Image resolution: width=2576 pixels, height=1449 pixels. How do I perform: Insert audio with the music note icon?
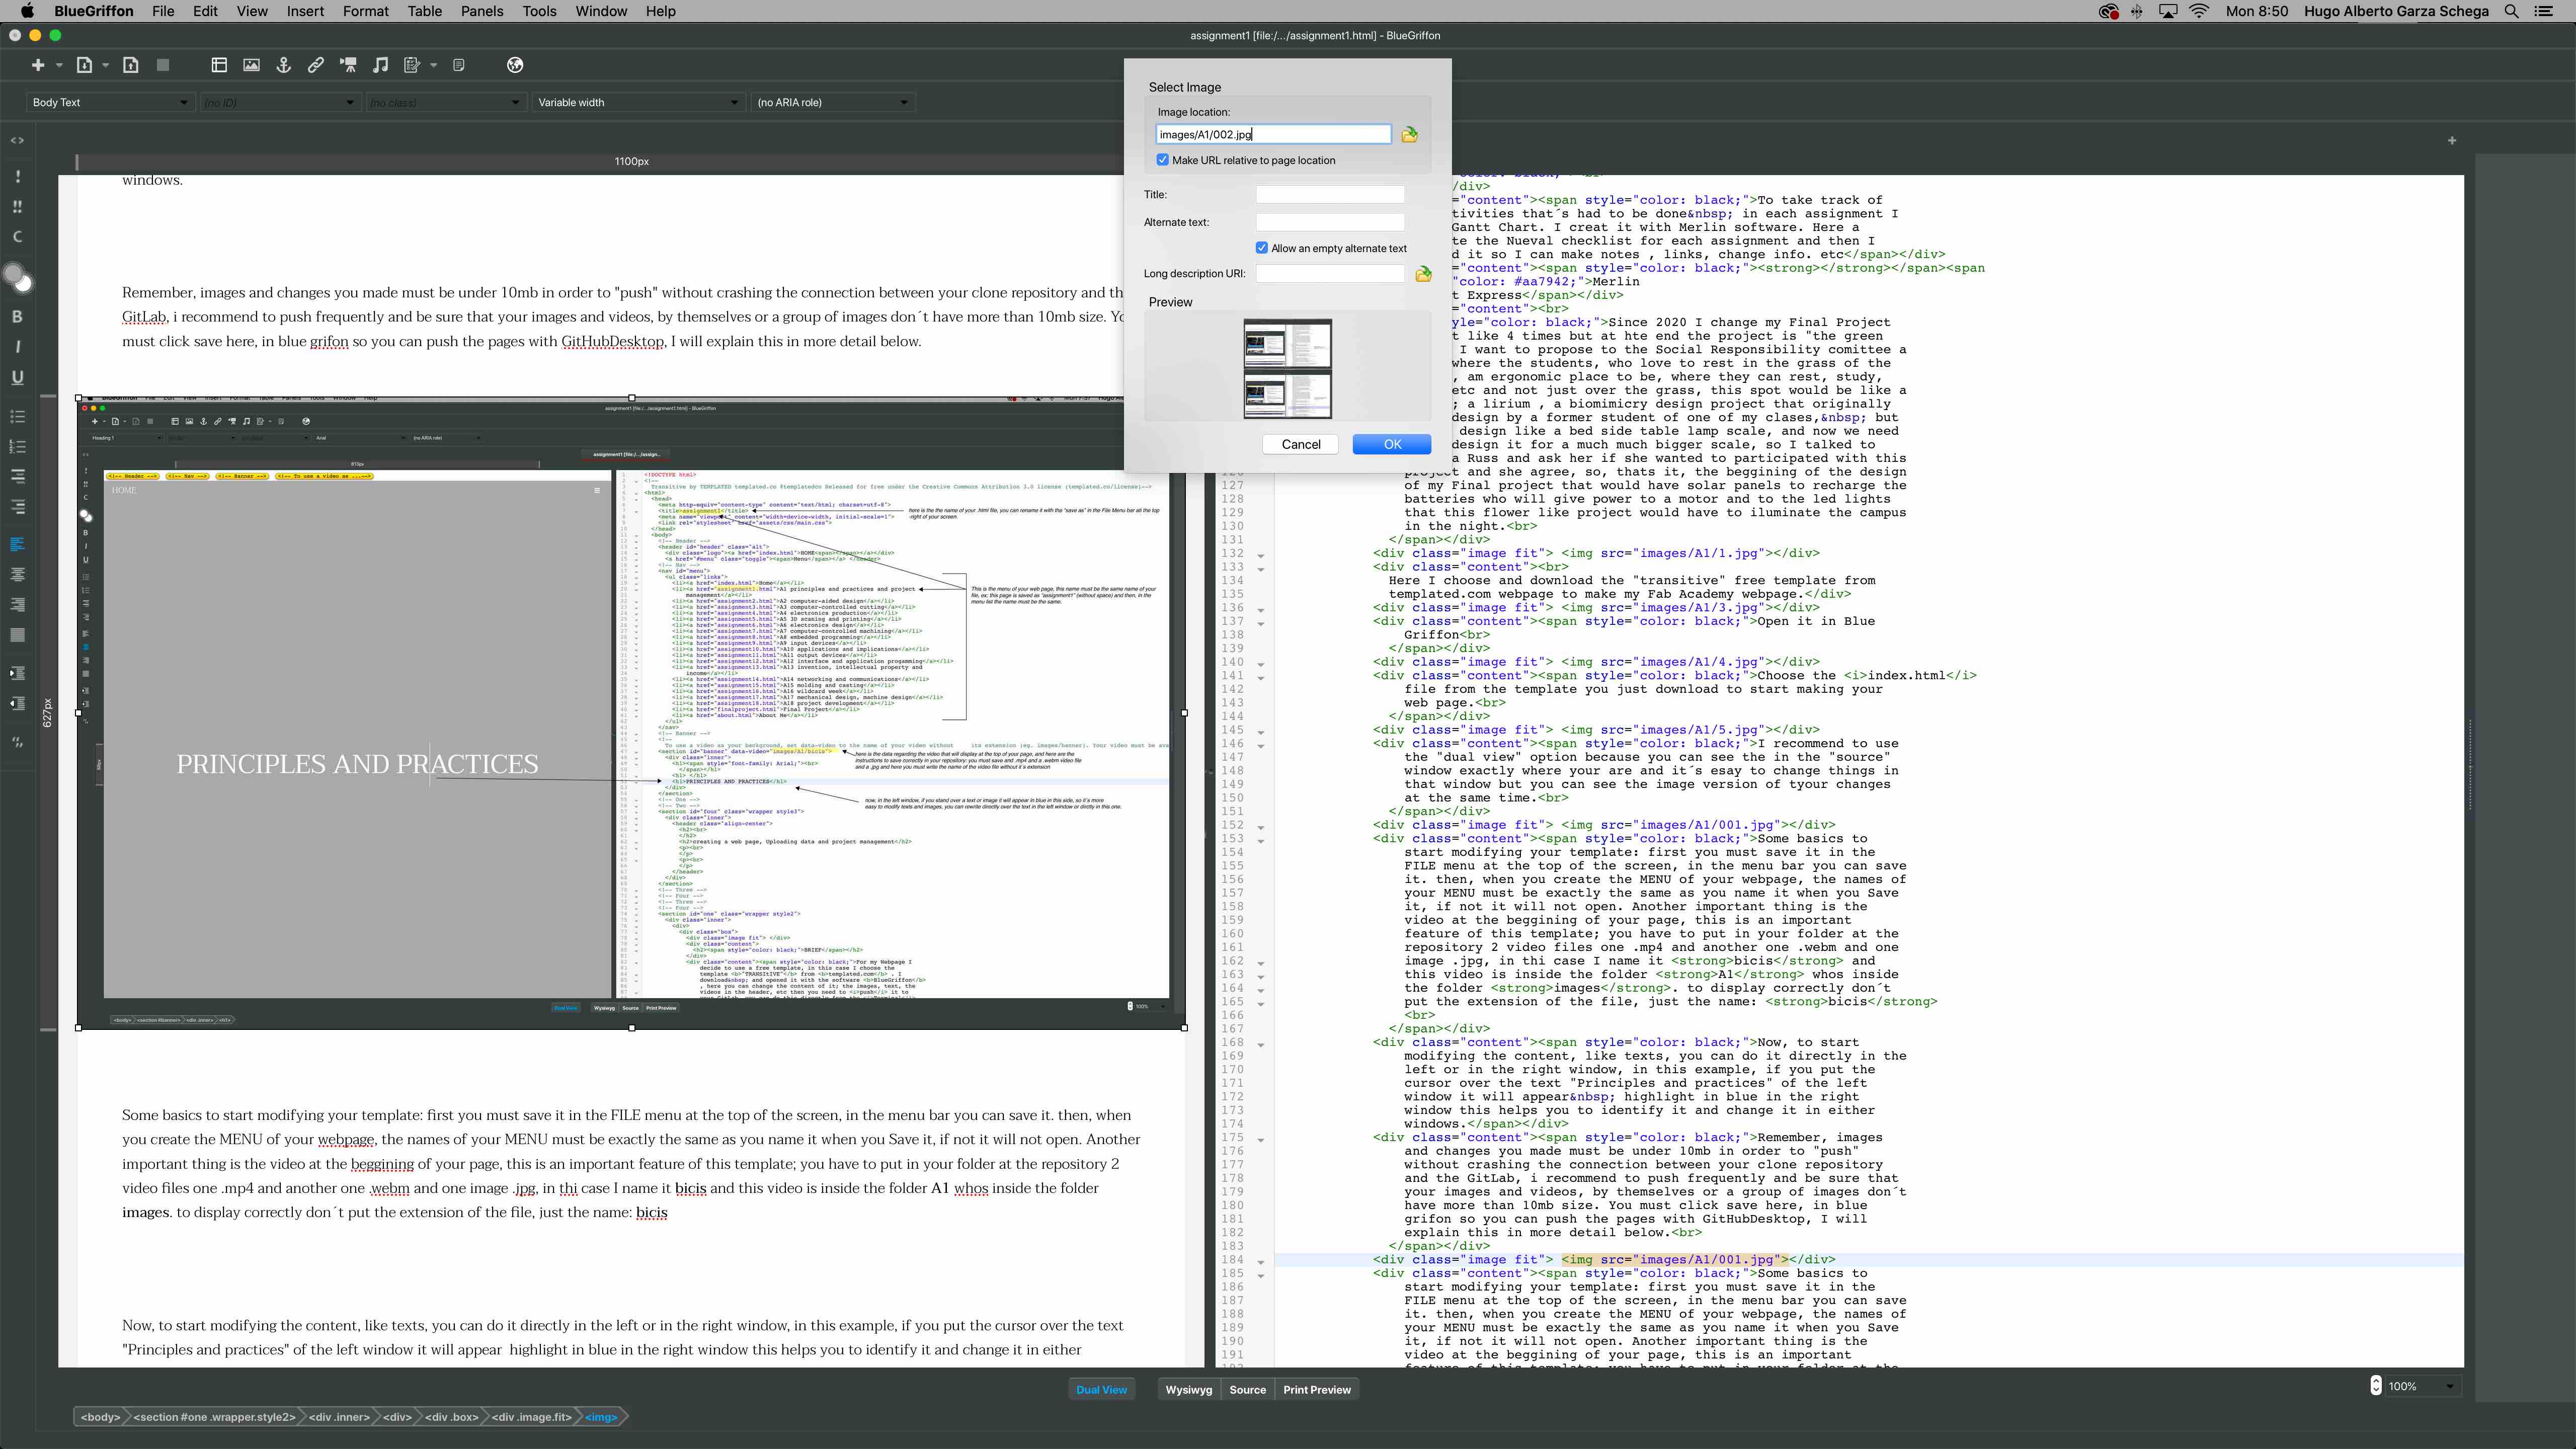tap(380, 65)
